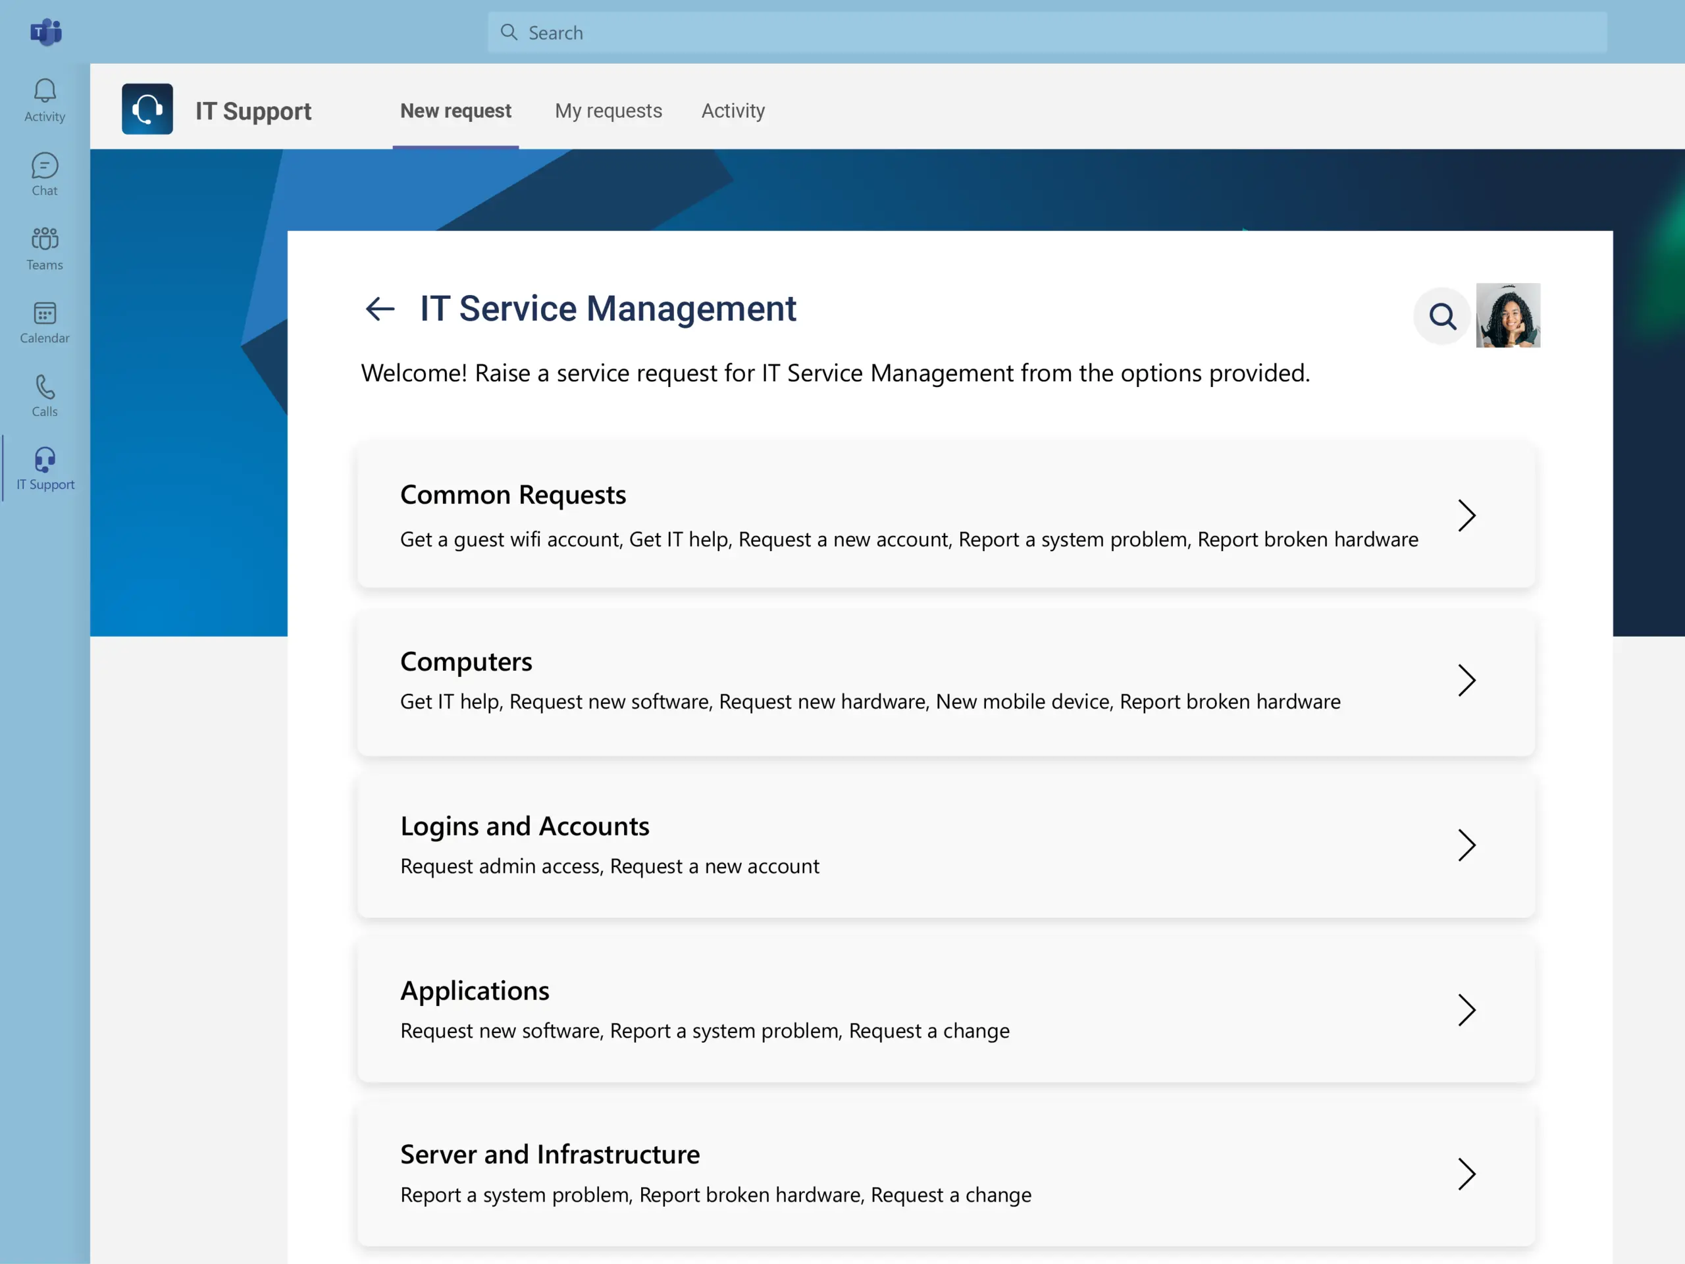Open the Activity bell in the sidebar
Viewport: 1685px width, 1264px height.
coord(45,101)
